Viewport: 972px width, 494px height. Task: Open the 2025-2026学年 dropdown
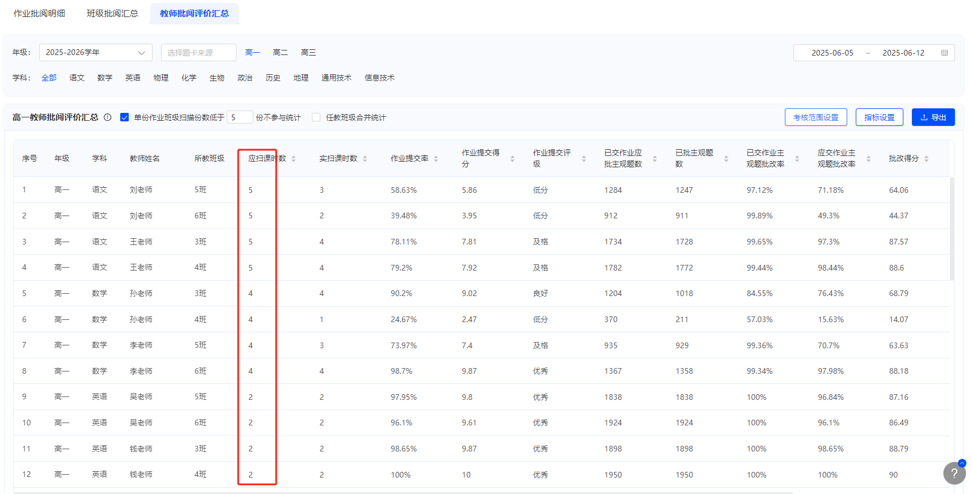coord(96,53)
